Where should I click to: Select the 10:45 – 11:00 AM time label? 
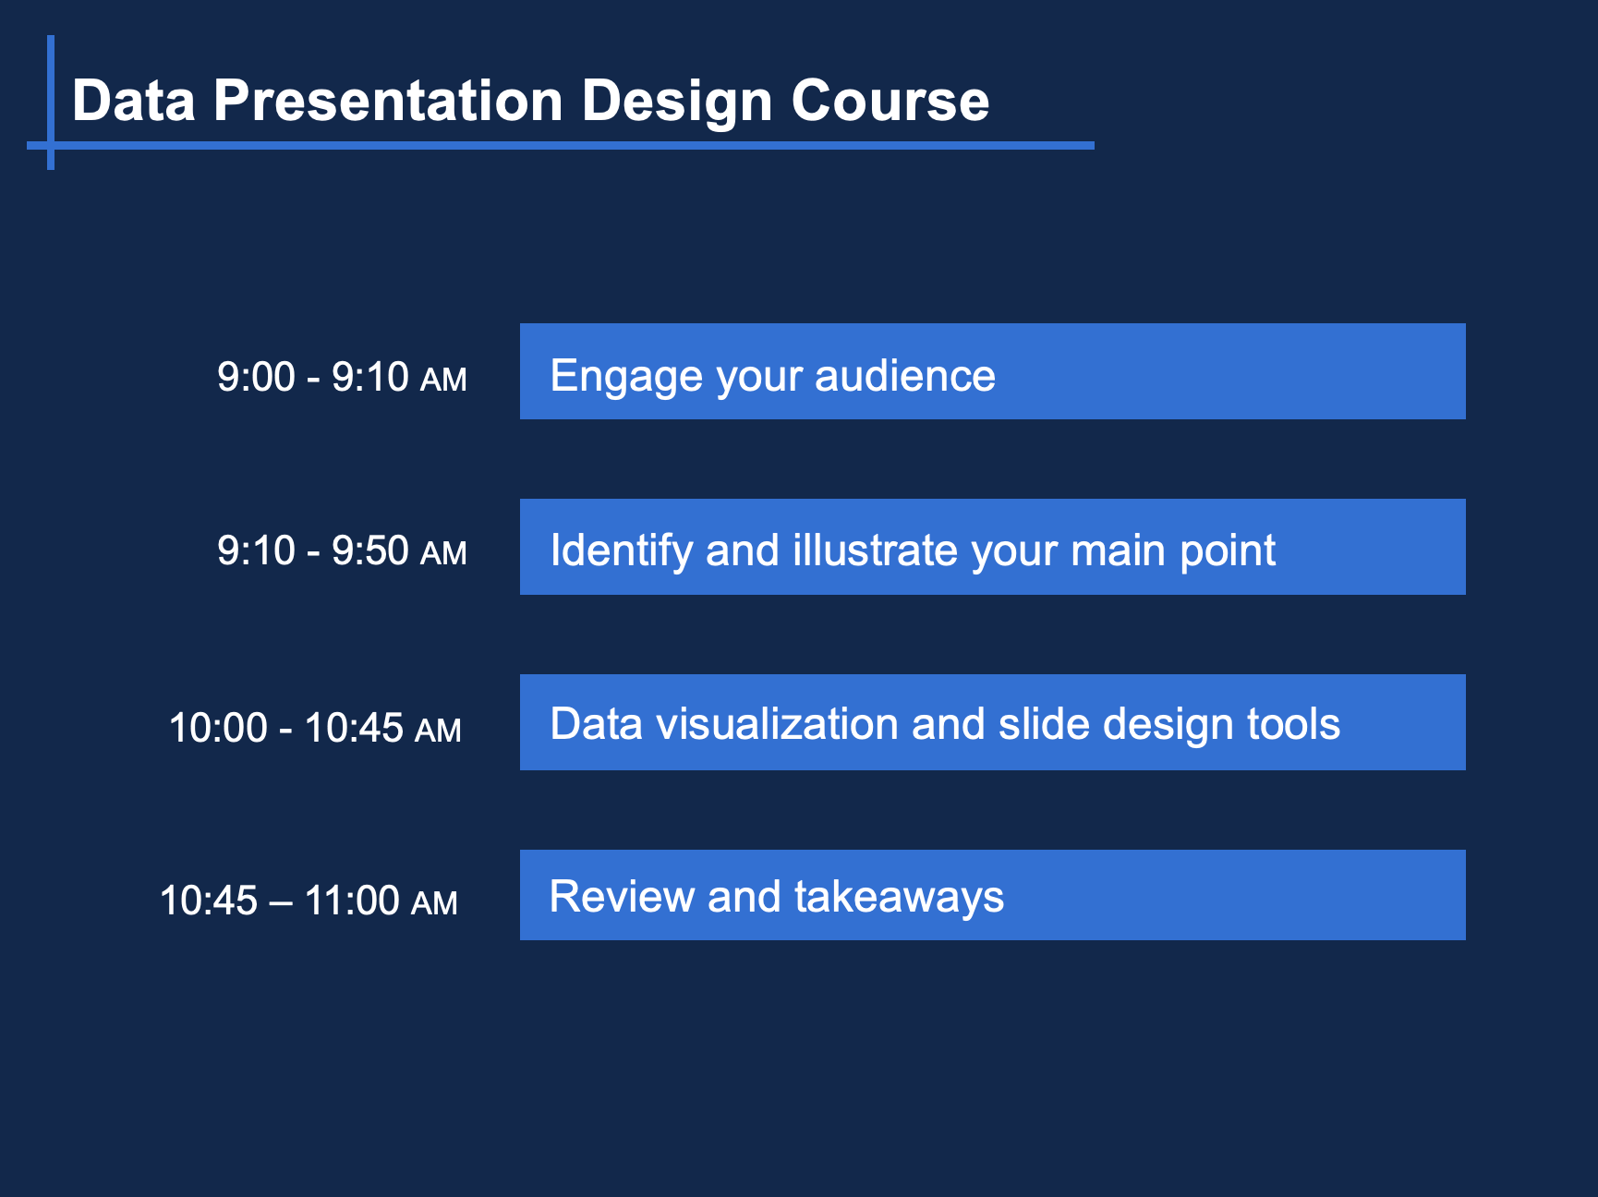(309, 901)
